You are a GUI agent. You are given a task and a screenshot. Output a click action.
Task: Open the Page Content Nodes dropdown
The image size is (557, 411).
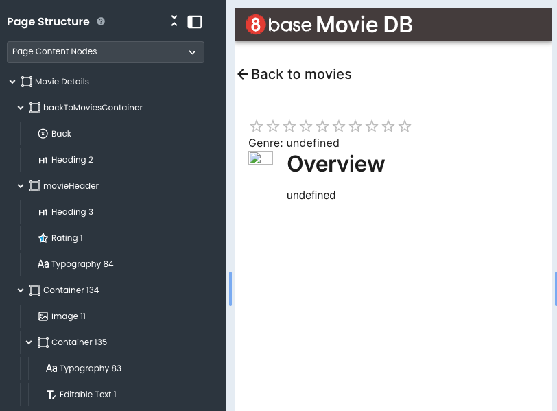click(105, 52)
